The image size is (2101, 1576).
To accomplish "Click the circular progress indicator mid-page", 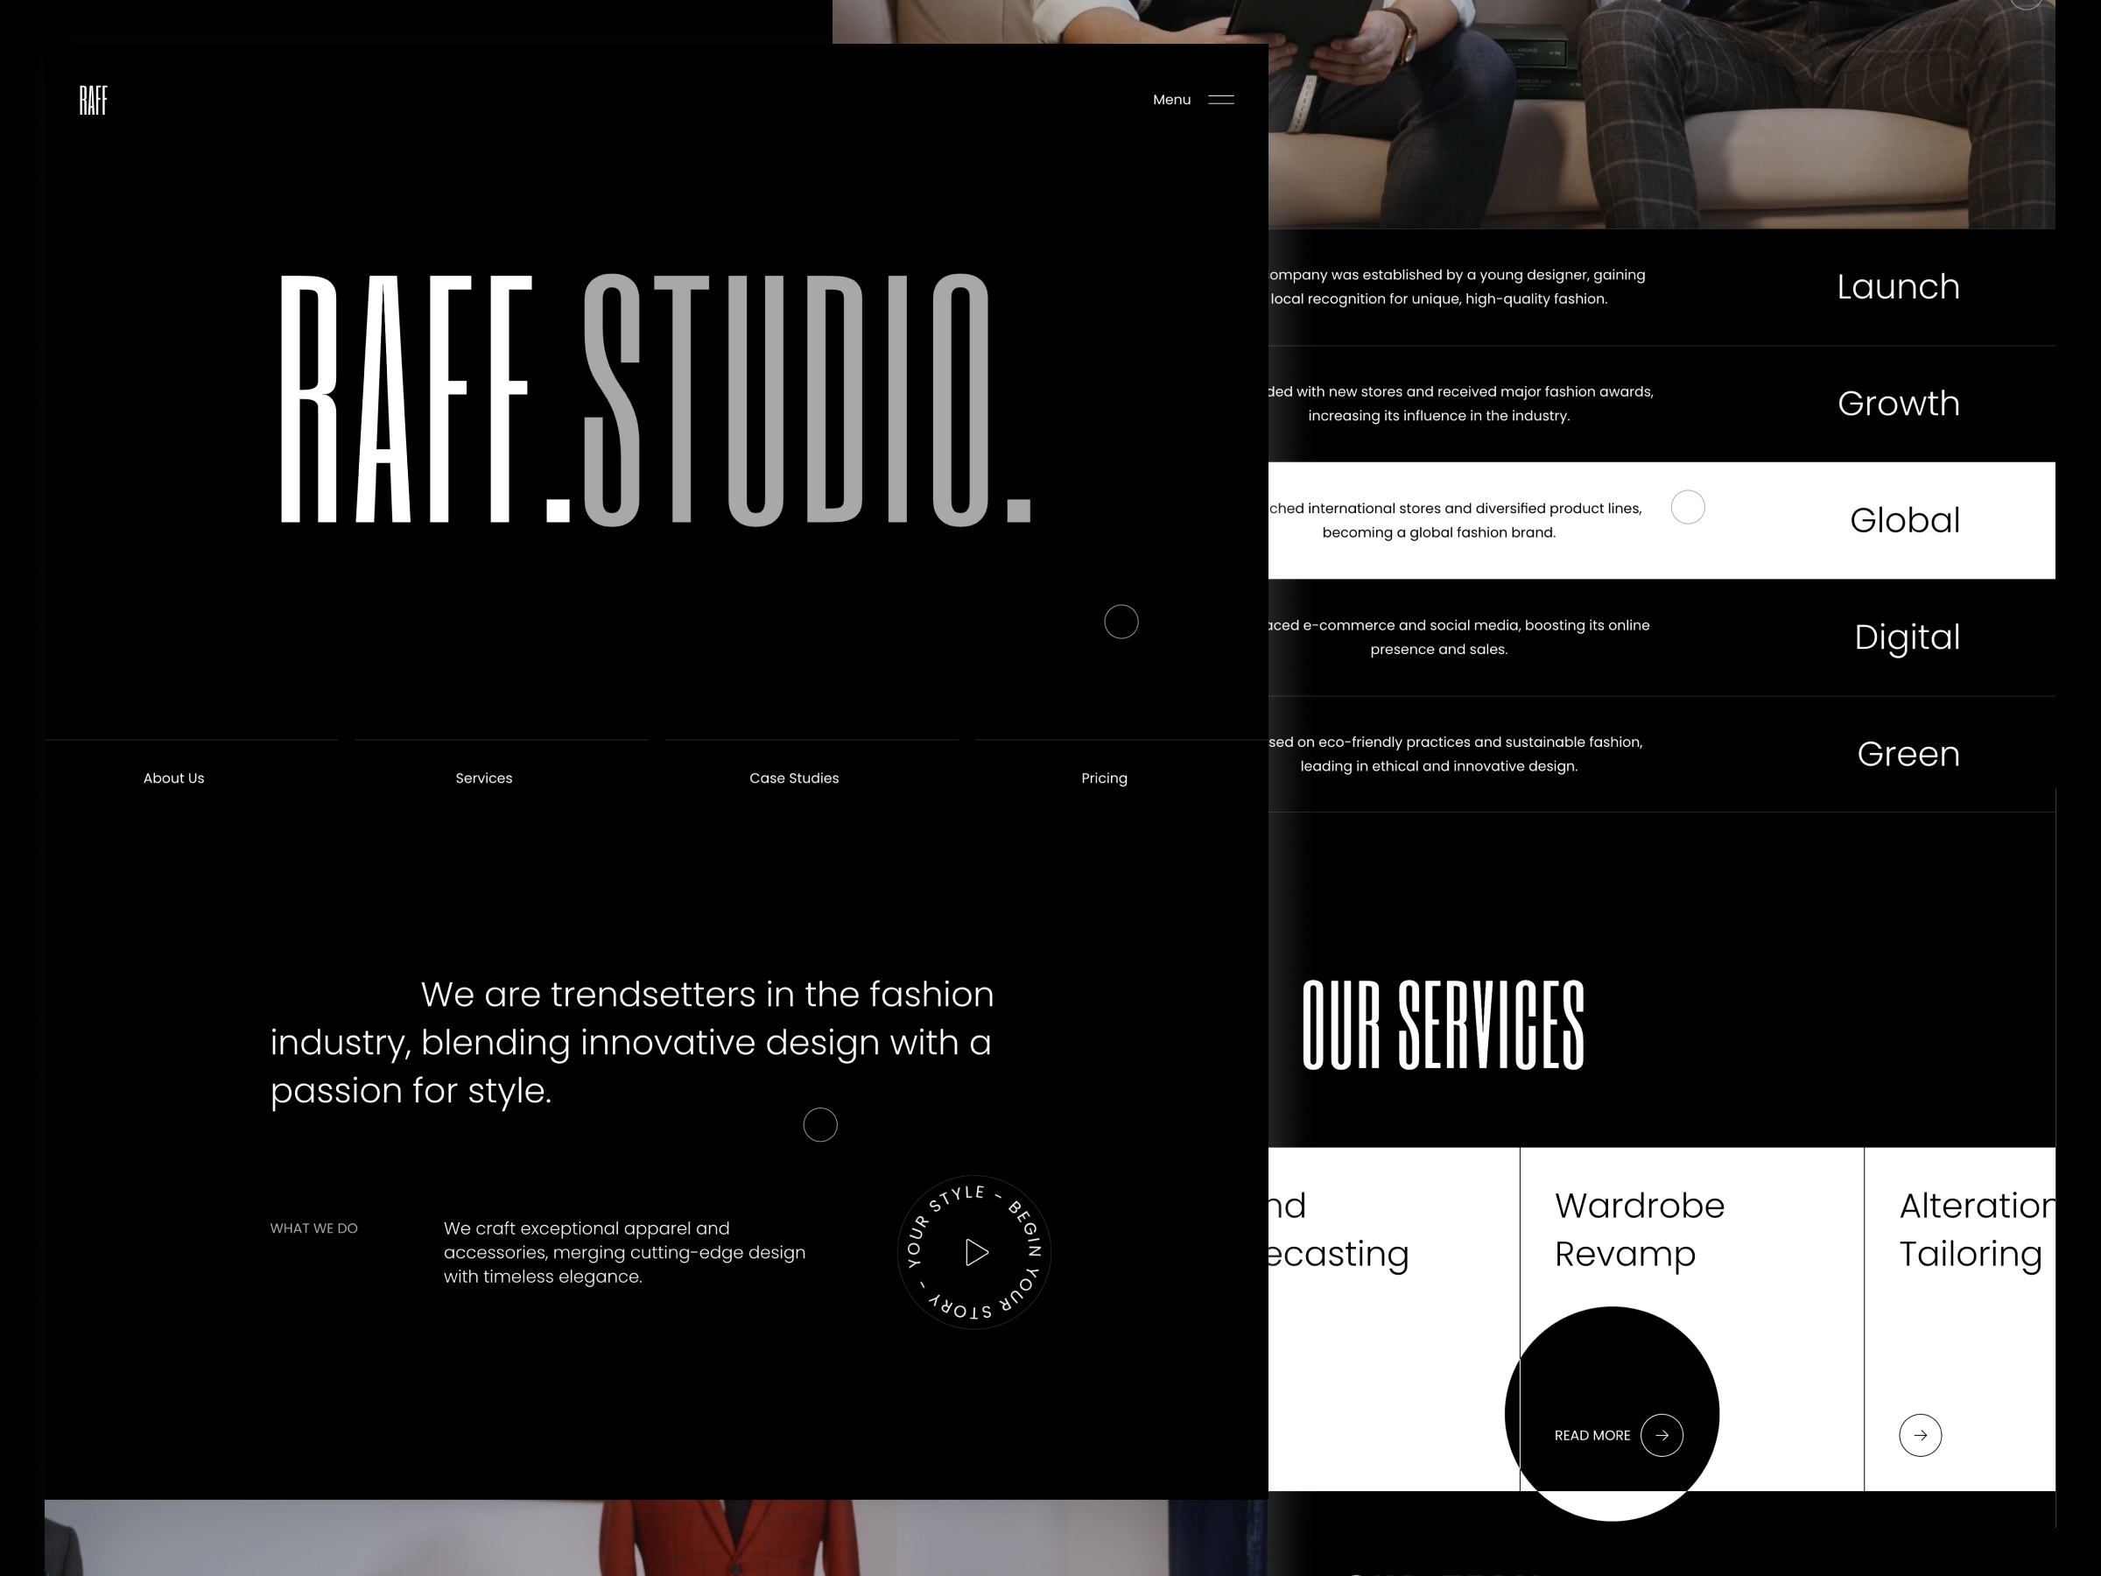I will click(820, 1126).
